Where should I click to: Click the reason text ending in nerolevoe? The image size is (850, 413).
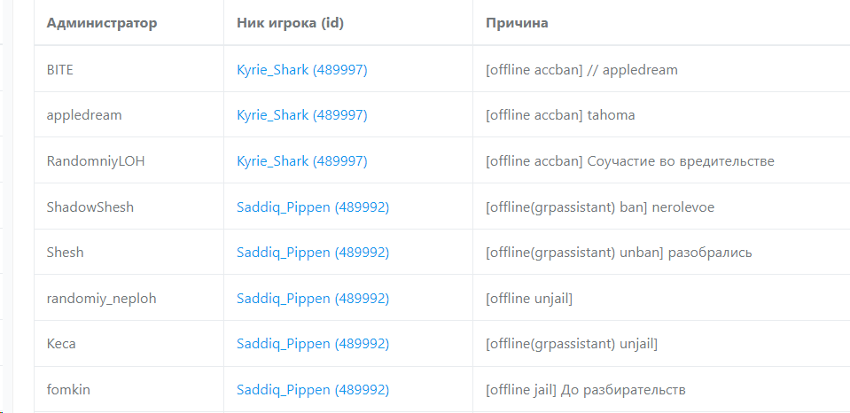click(600, 207)
